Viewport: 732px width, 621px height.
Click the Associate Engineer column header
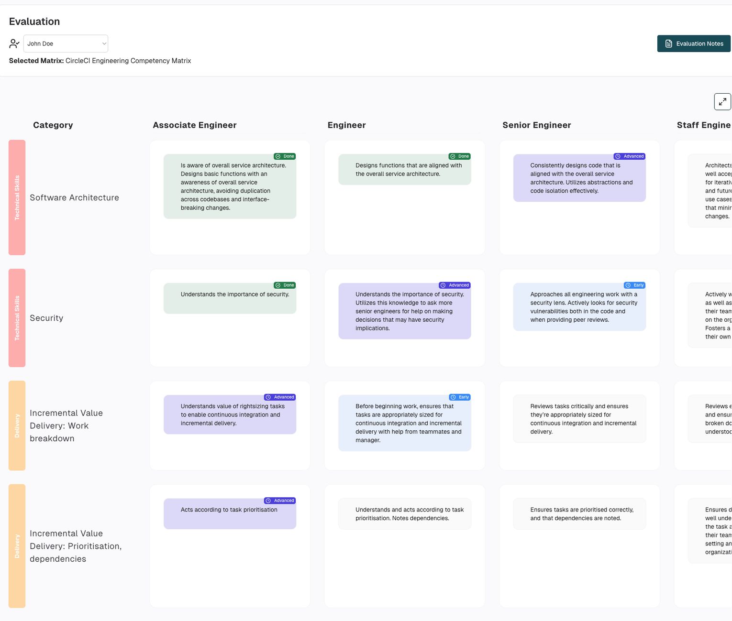point(194,125)
